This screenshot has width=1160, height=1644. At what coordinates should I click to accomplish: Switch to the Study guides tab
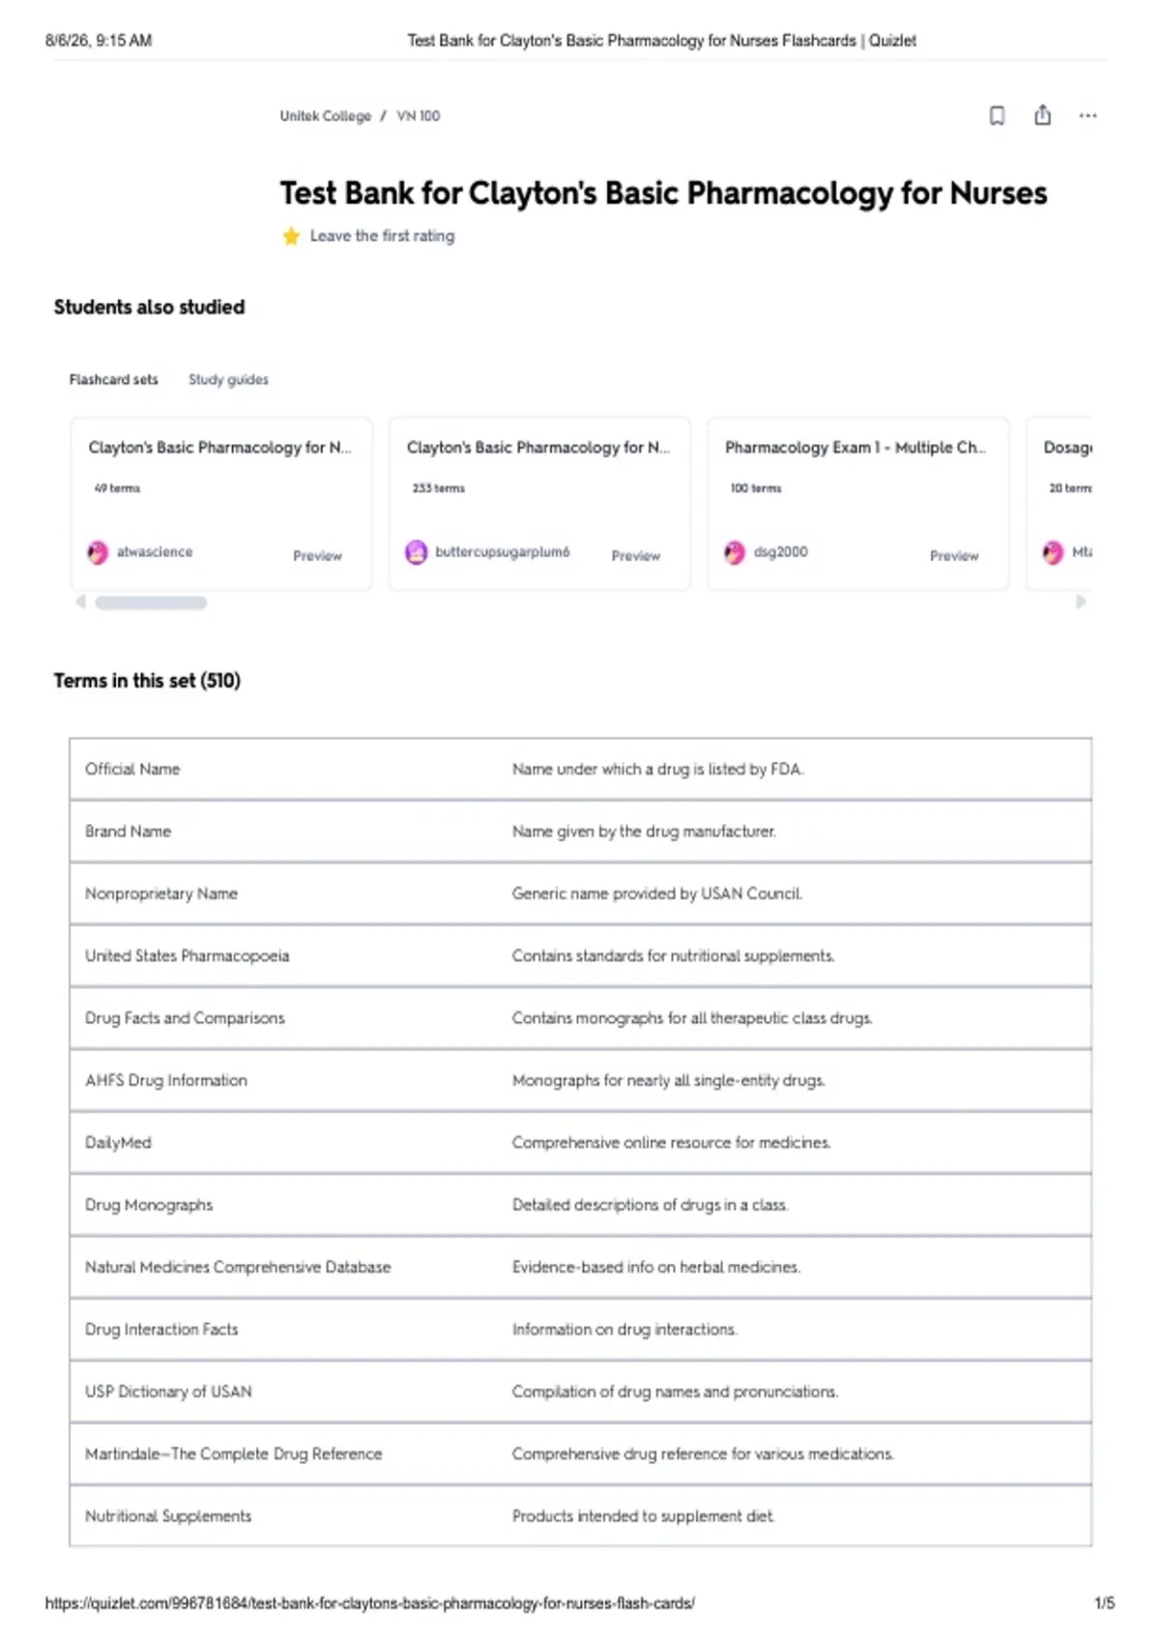click(x=228, y=380)
